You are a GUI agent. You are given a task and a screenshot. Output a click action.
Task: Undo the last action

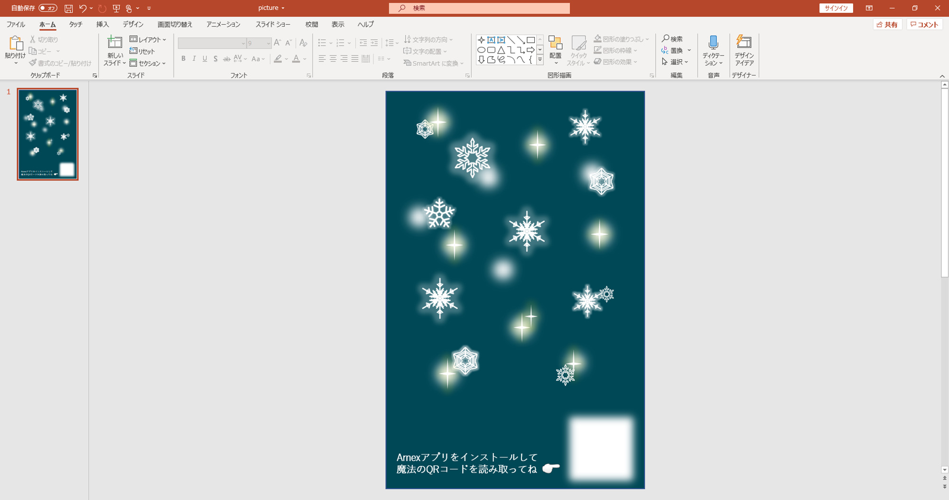pyautogui.click(x=83, y=8)
